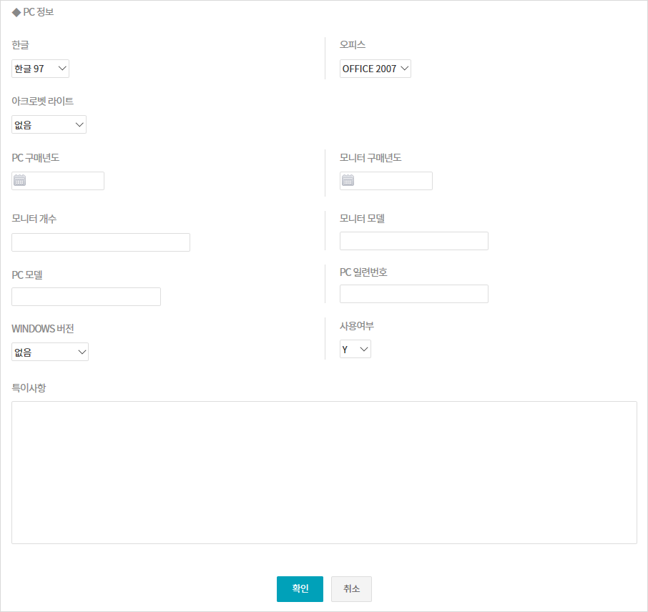The width and height of the screenshot is (648, 612).
Task: Focus the 모니터 개수 text field
Action: (x=101, y=242)
